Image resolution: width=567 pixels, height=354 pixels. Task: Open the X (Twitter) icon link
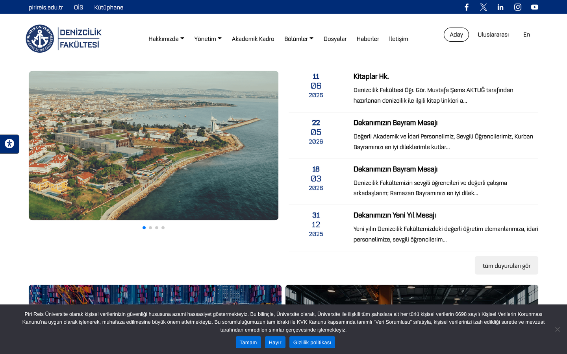click(484, 7)
